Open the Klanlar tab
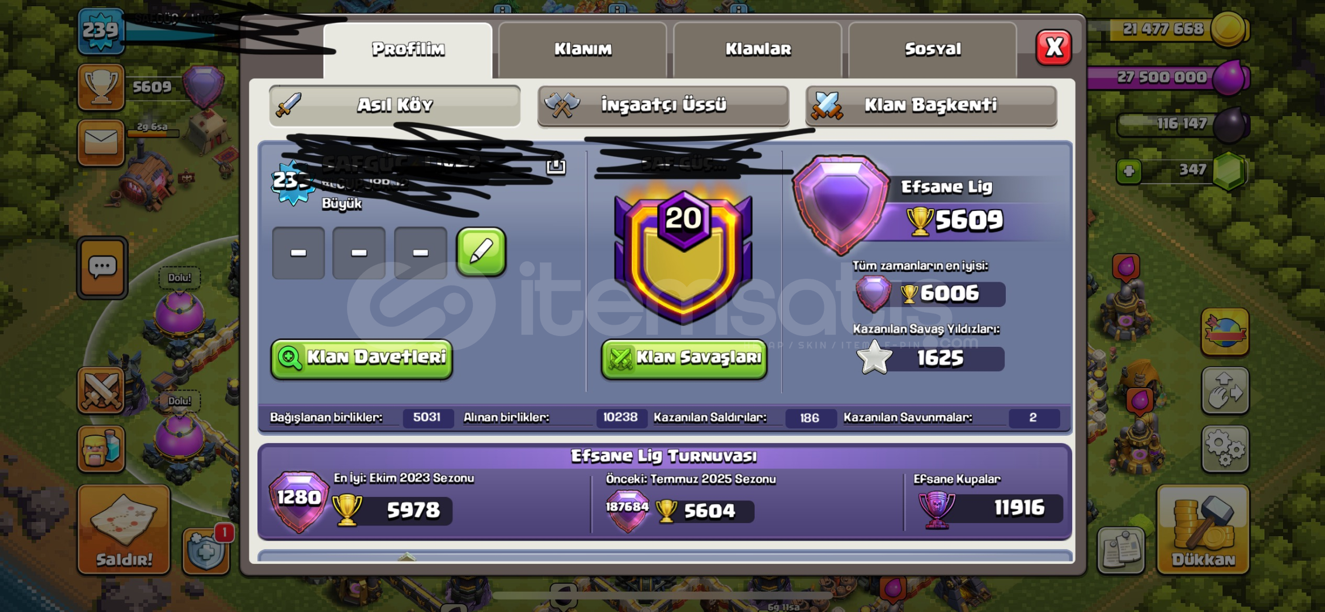Screen dimensions: 1325x612 point(758,49)
